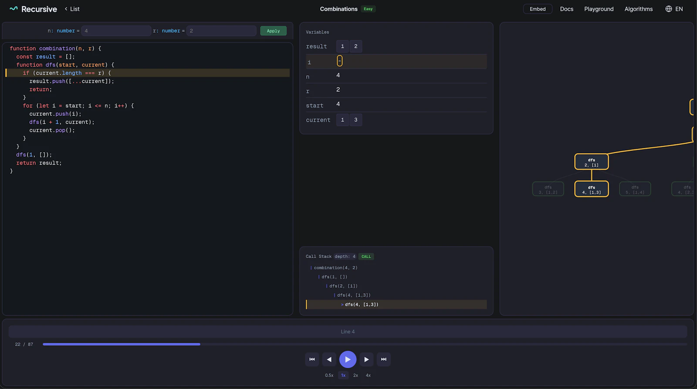Viewport: 697px width, 389px height.
Task: Open the Algorithms menu item
Action: (x=639, y=9)
